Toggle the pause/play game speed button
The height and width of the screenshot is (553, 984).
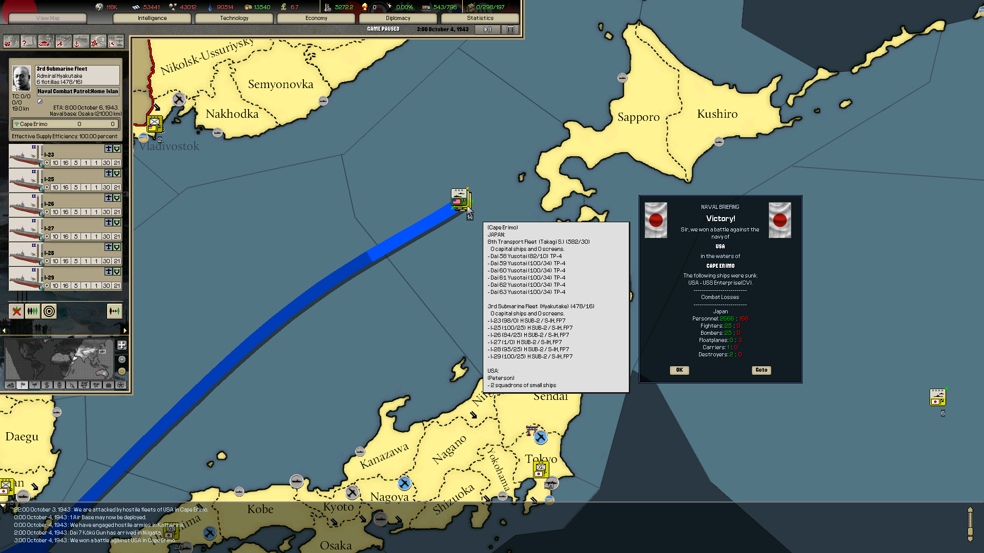tap(487, 30)
